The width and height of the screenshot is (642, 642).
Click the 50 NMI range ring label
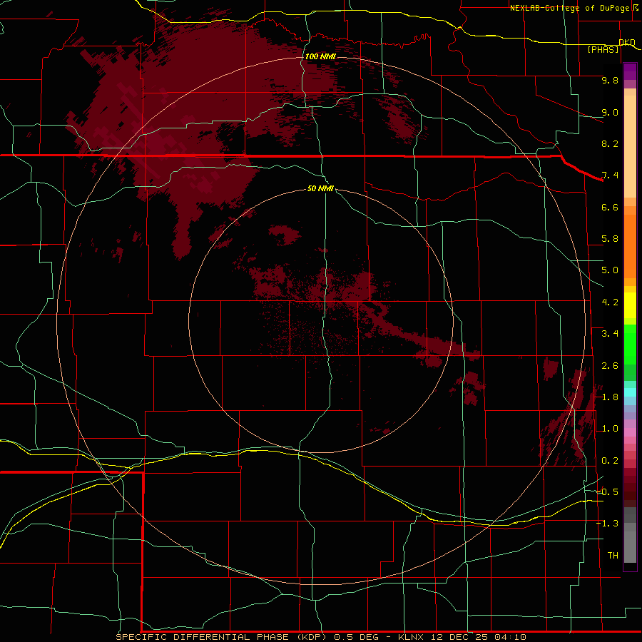[x=320, y=188]
